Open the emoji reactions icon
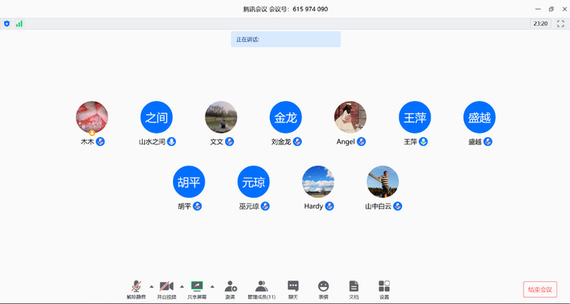Screen dimensions: 570x304 [x=323, y=289]
